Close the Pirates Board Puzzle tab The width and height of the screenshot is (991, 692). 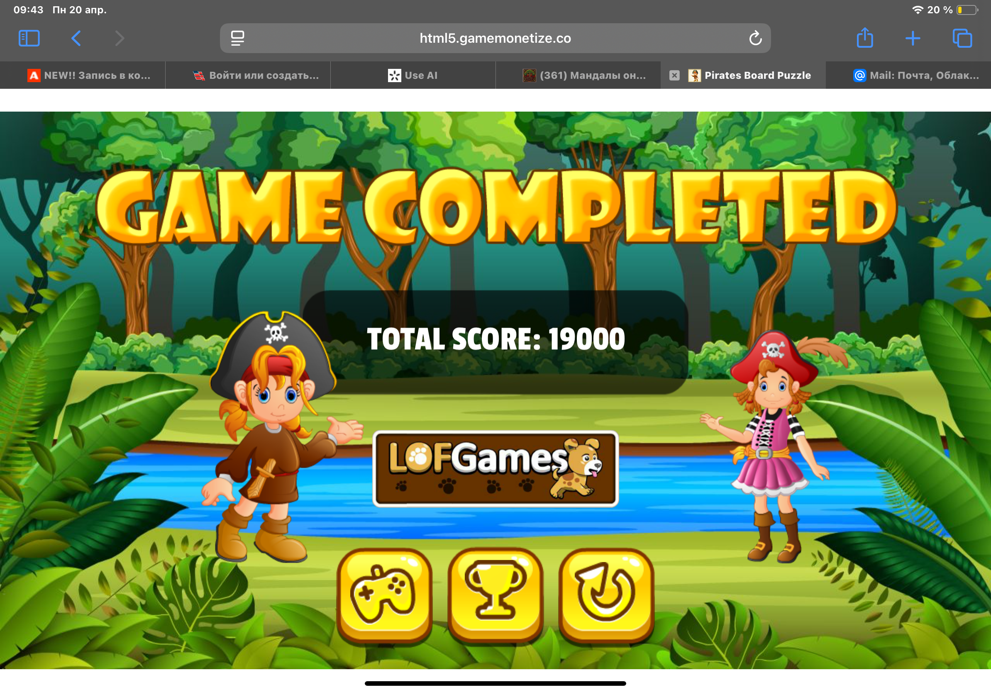[674, 76]
